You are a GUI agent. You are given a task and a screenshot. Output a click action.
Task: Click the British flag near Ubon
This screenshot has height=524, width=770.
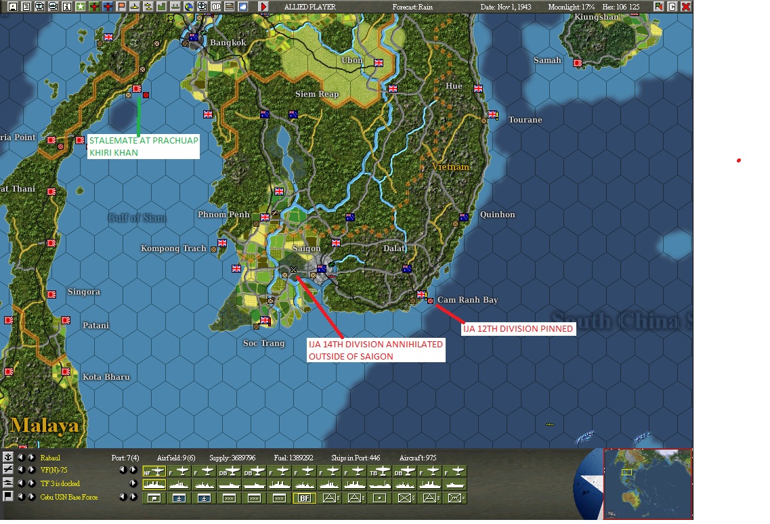pyautogui.click(x=379, y=63)
